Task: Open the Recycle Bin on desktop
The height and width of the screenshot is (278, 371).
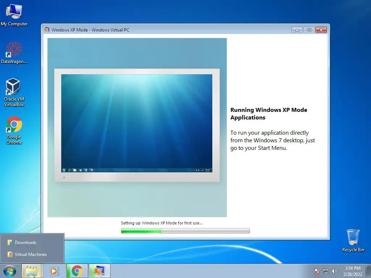Action: point(353,240)
